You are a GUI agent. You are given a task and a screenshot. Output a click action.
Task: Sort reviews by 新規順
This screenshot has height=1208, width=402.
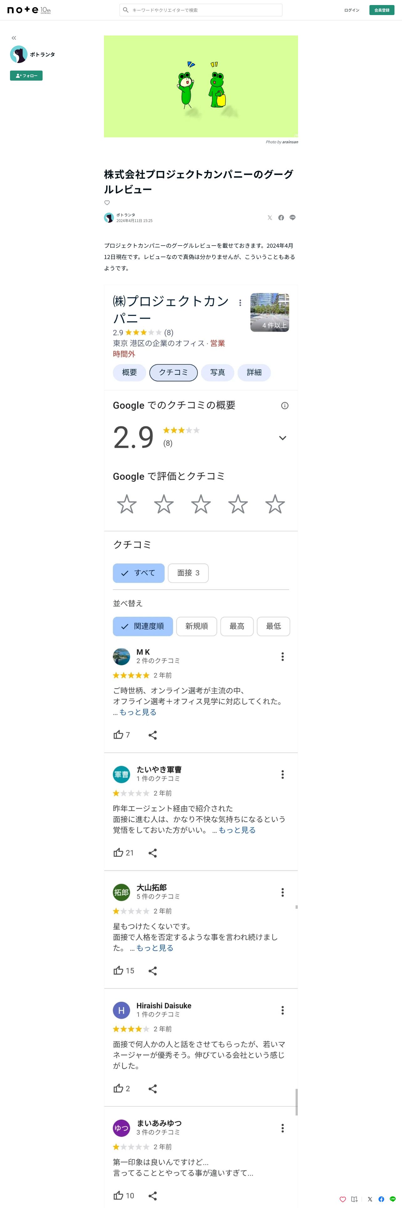coord(197,626)
